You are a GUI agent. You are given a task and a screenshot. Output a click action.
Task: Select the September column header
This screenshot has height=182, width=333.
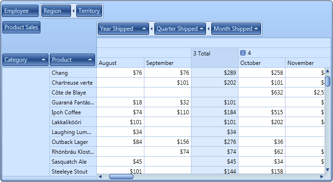(167, 63)
